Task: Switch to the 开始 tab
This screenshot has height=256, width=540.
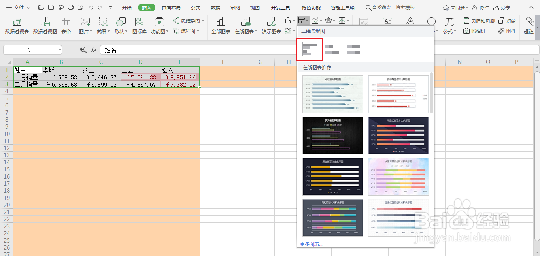Action: [x=127, y=8]
